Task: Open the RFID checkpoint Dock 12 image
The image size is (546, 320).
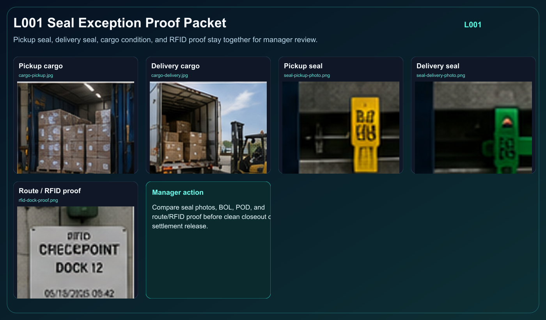Action: pos(76,252)
